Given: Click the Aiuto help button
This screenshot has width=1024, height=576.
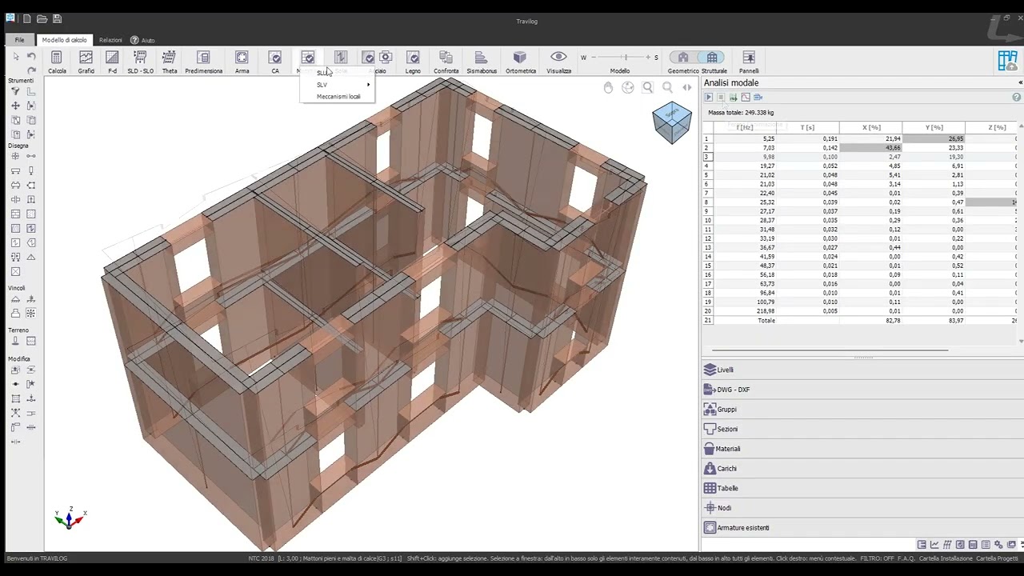Looking at the screenshot, I should (x=143, y=40).
